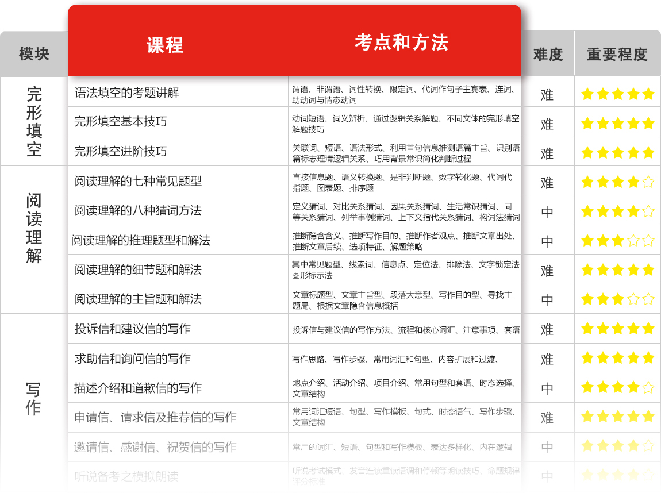Viewport: 661px width, 493px height.
Task: Click the five-star rating for 语法填空的考题讲解
Action: click(617, 94)
